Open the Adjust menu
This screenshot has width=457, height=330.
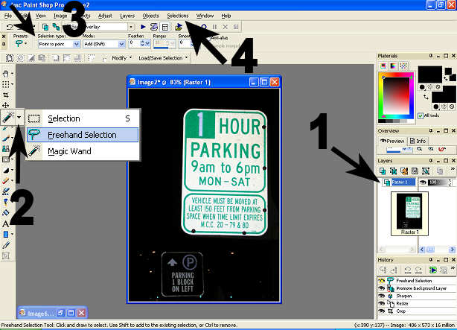[x=105, y=16]
